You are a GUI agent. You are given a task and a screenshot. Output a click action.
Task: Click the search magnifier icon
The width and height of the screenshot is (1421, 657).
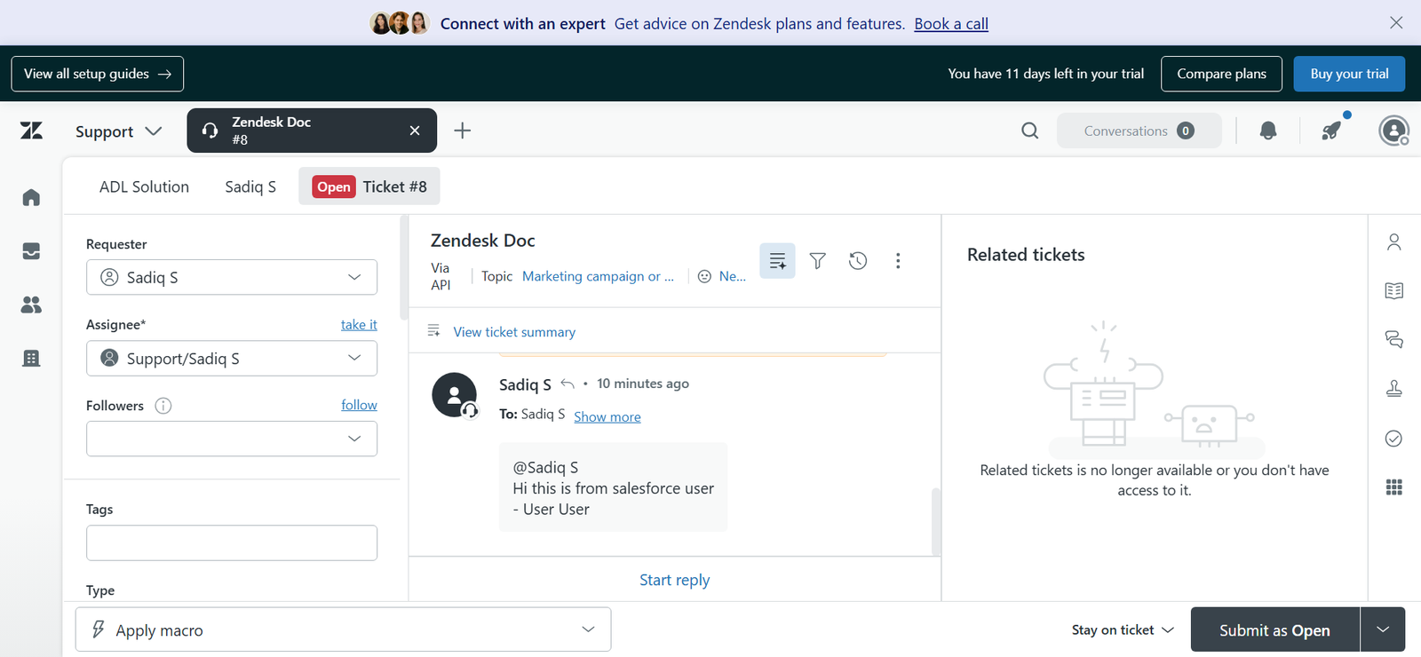click(x=1029, y=131)
